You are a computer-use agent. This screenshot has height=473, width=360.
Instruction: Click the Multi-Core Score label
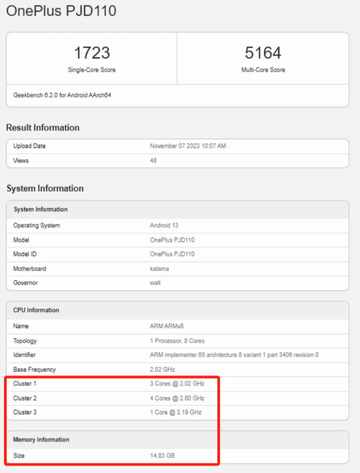(263, 70)
